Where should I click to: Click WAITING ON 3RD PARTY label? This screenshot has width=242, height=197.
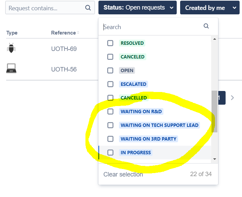point(148,139)
